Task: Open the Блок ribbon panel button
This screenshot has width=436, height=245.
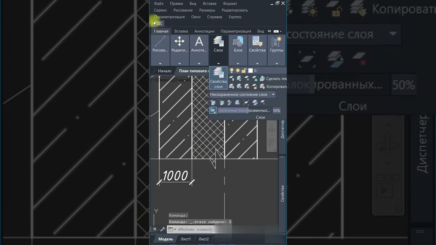Action: (x=238, y=50)
